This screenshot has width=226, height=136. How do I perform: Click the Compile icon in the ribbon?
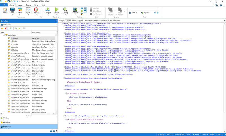[x=48, y=10]
